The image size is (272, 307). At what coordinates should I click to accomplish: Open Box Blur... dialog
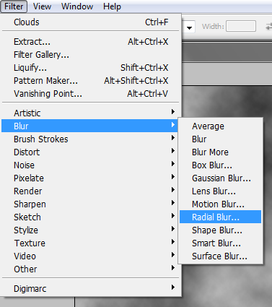pyautogui.click(x=220, y=165)
